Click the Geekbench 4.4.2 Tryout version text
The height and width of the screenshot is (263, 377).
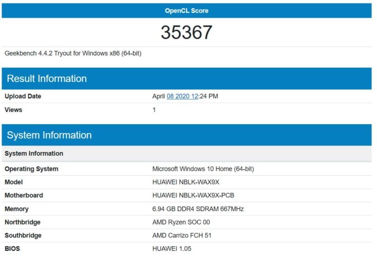pos(73,53)
